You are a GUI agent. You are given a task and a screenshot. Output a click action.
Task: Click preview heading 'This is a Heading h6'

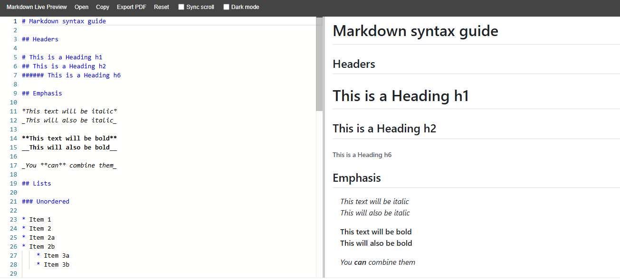(x=362, y=155)
